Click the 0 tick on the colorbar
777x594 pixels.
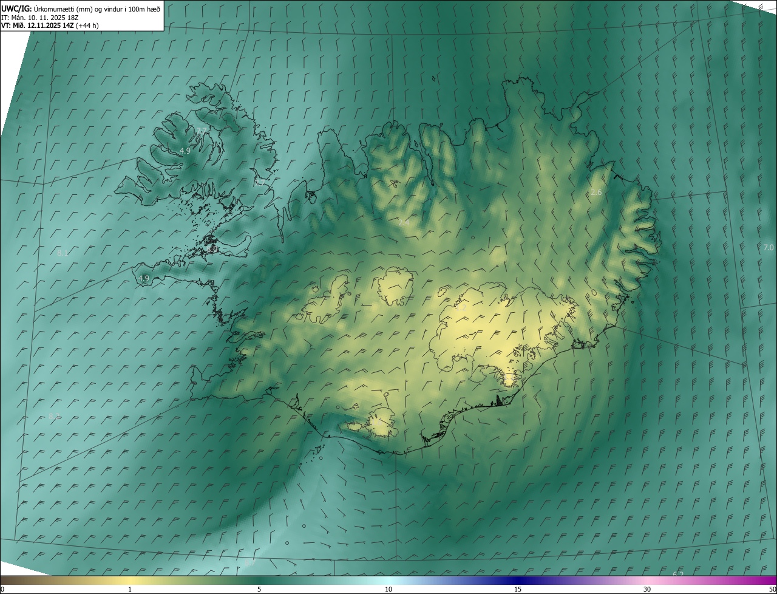[x=2, y=589]
